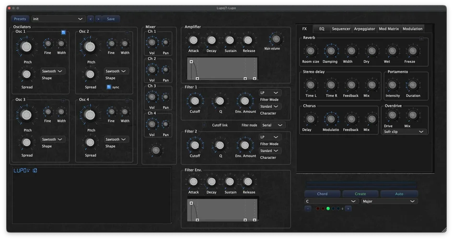Image resolution: width=453 pixels, height=240 pixels.
Task: Open the Major scale dropdown
Action: 389,201
